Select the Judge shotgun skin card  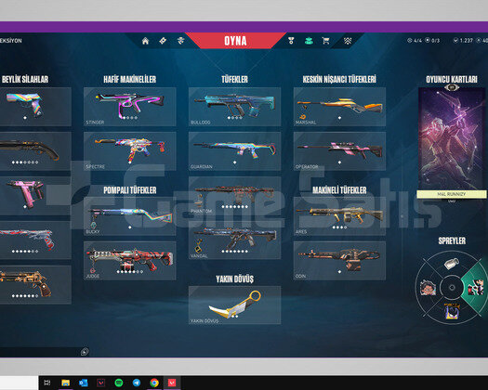tap(130, 261)
